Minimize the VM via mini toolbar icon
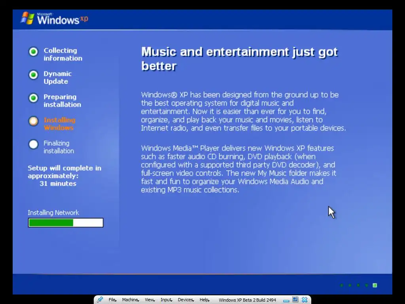 (286, 300)
